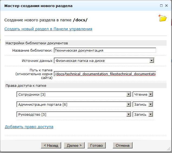172x153 pixels.
Task: Expand the 'Источник данных' dropdown
Action: pyautogui.click(x=104, y=61)
